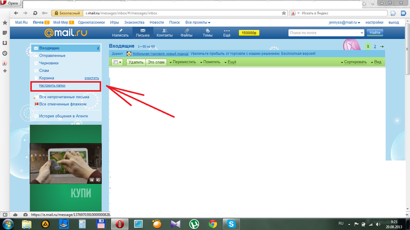Launch Skype from the taskbar
The height and width of the screenshot is (230, 410).
pos(232,224)
